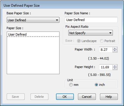This screenshot has width=124, height=106.
Task: Click the Paper Size Name input field
Action: point(91,20)
